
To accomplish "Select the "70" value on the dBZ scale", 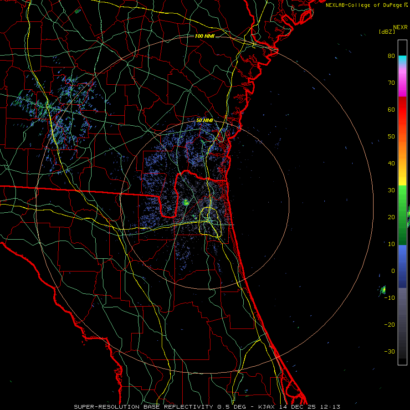I will [391, 83].
